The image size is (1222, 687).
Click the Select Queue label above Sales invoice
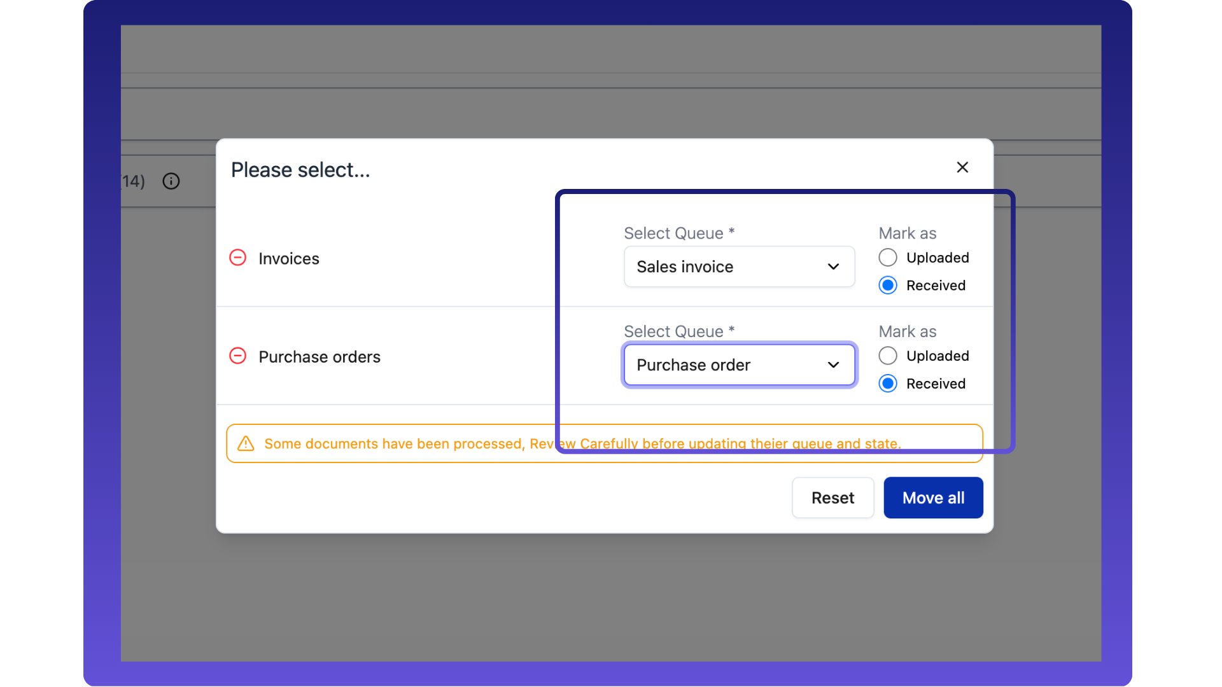click(678, 233)
